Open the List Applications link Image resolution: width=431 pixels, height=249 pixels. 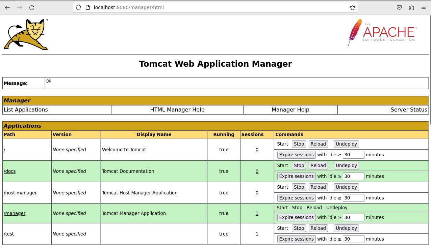pos(26,110)
